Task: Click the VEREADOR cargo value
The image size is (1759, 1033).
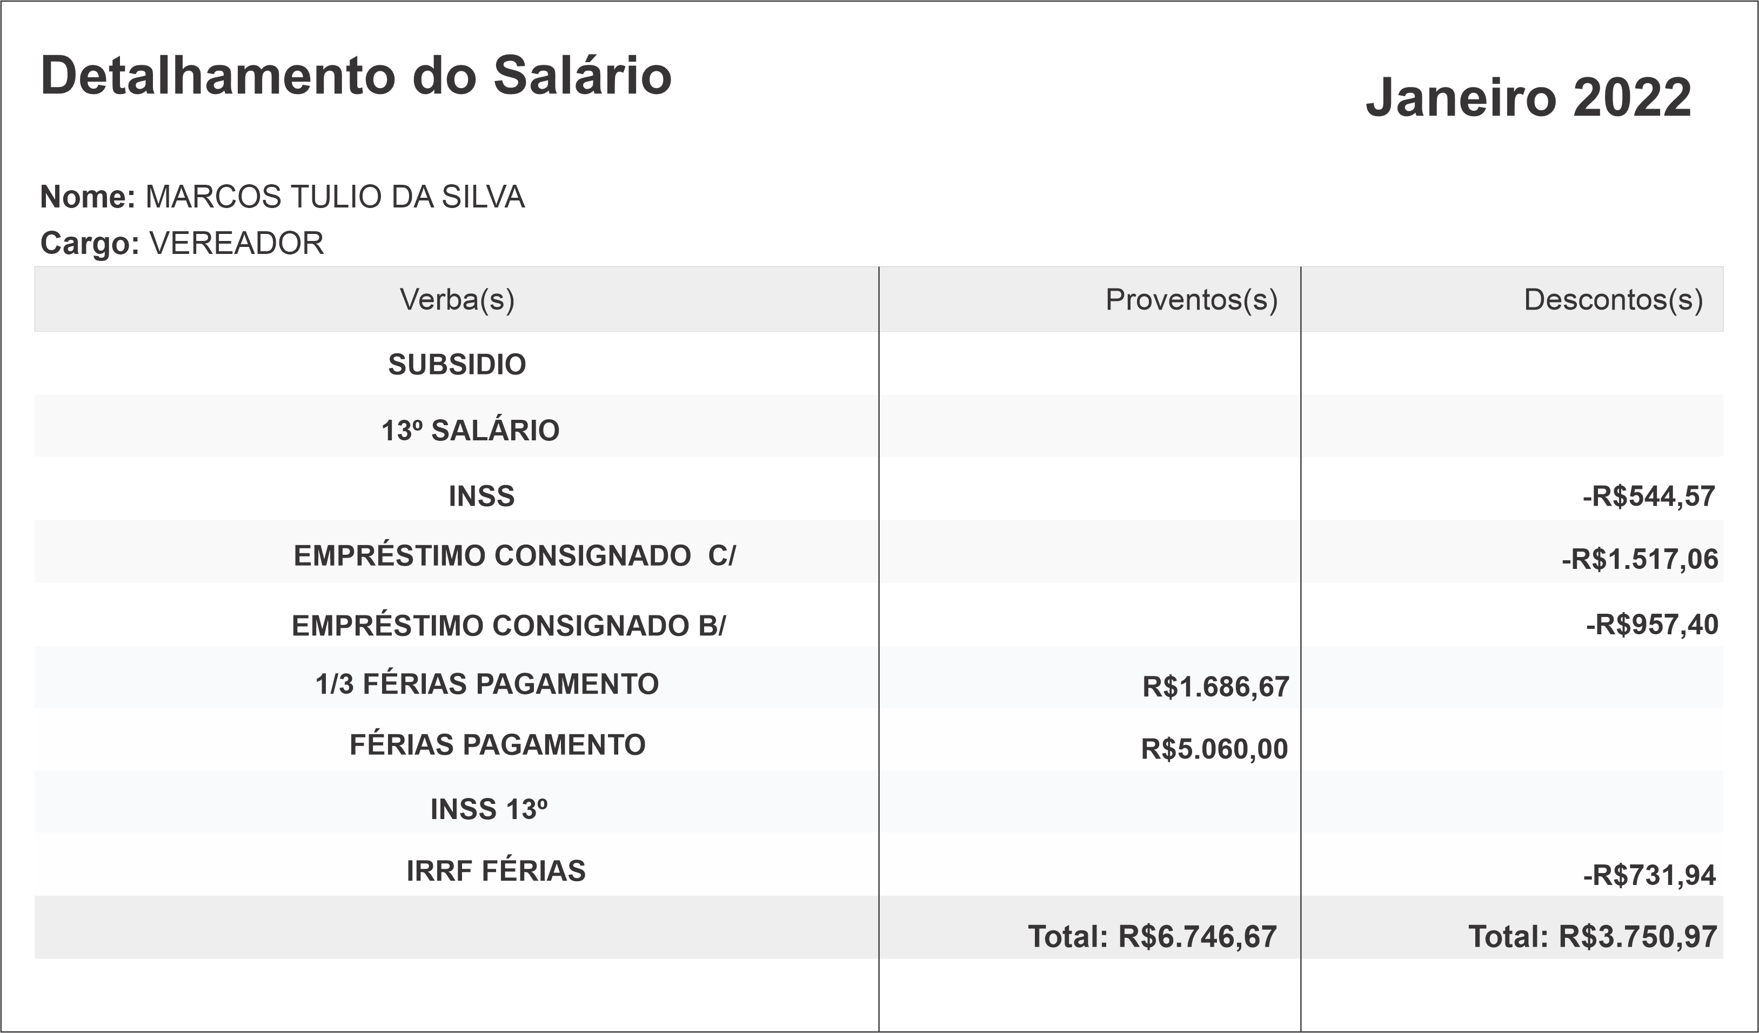Action: pyautogui.click(x=237, y=244)
